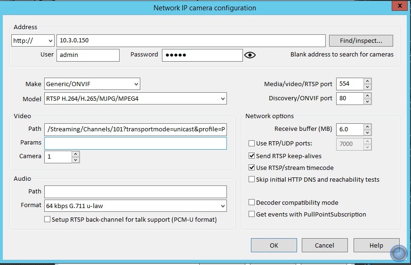Viewport: 411px width, 265px height.
Task: Decrease the Discovery/ONVIF port value
Action: pyautogui.click(x=368, y=102)
